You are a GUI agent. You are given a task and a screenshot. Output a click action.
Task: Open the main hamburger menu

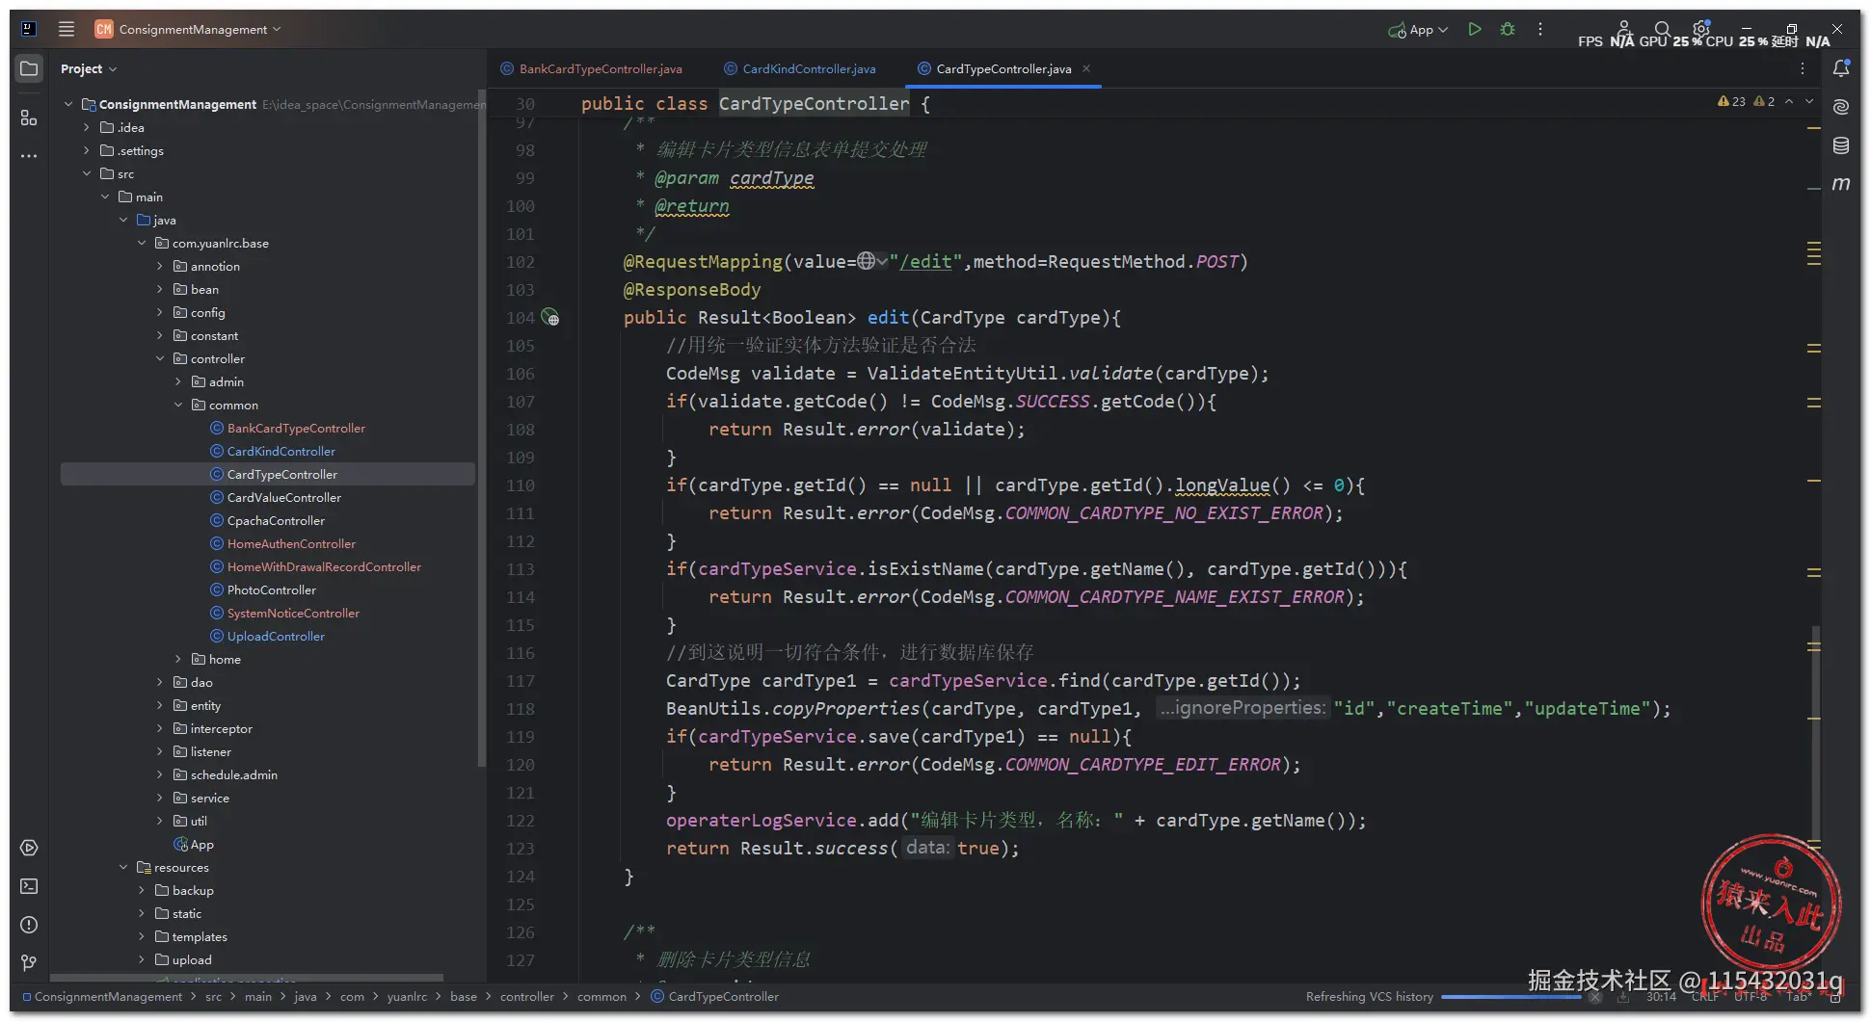pos(67,29)
